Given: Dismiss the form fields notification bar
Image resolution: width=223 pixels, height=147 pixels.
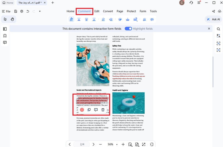Looking at the screenshot, I should pyautogui.click(x=209, y=29).
